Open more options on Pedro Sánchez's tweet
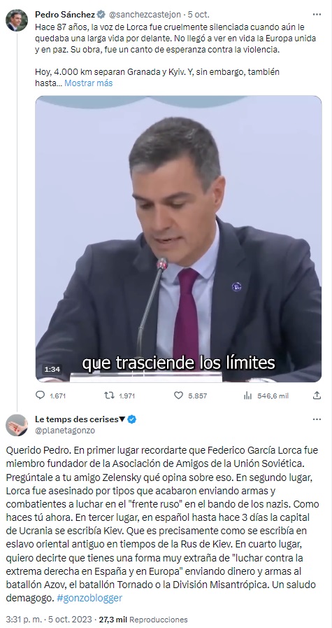Viewport: 332px width, 628px height. point(317,15)
